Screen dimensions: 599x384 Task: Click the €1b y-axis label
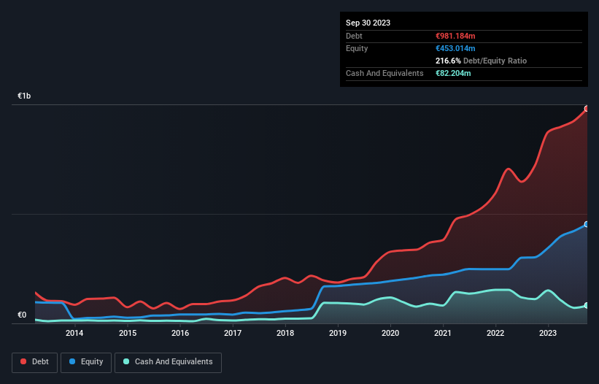pos(24,96)
